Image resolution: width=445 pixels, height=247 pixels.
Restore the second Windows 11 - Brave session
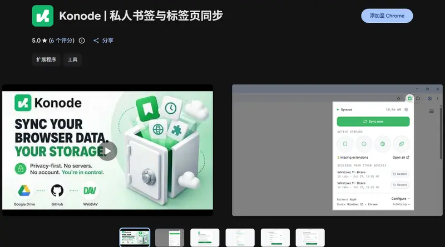[400, 185]
